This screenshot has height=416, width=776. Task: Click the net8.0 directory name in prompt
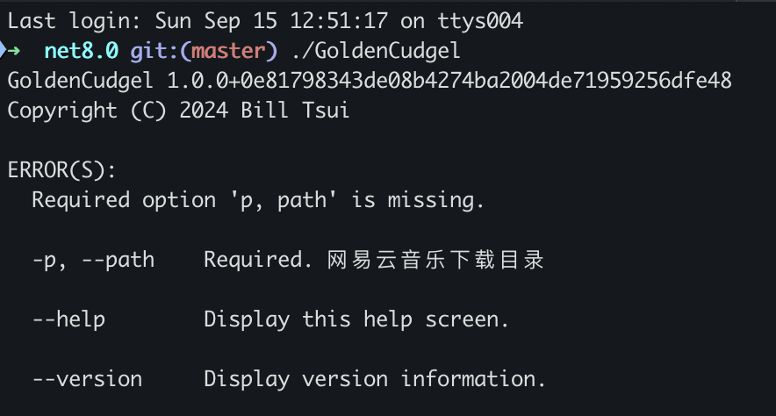tap(81, 51)
